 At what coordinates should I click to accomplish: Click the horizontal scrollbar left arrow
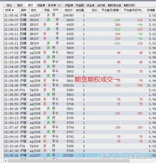point(6,161)
